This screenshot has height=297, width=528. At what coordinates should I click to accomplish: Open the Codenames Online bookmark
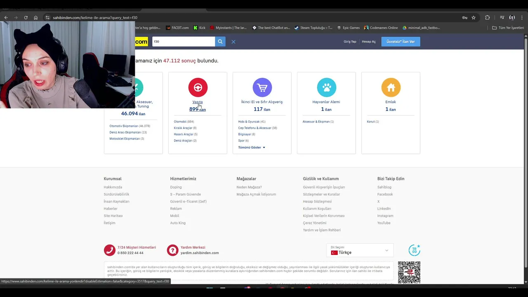click(381, 28)
